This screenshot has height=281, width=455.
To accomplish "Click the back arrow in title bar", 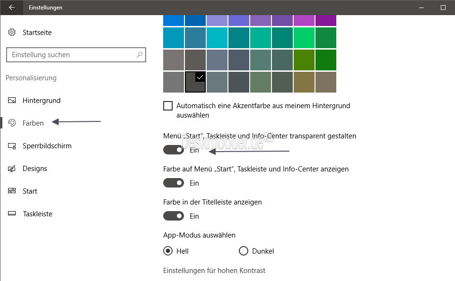I will [12, 8].
